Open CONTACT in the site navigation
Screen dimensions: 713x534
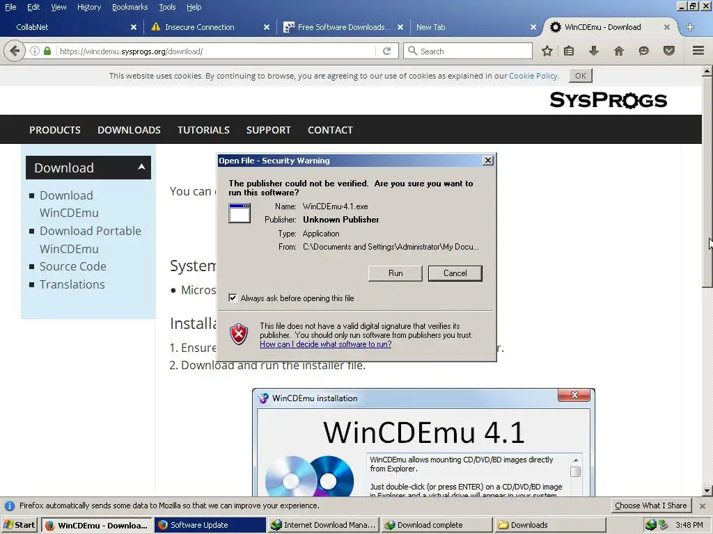point(330,130)
